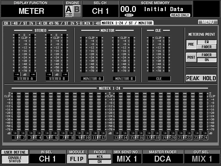Set metering point to Pre EQ
Viewport: 221px width, 166px height.
pos(207,42)
